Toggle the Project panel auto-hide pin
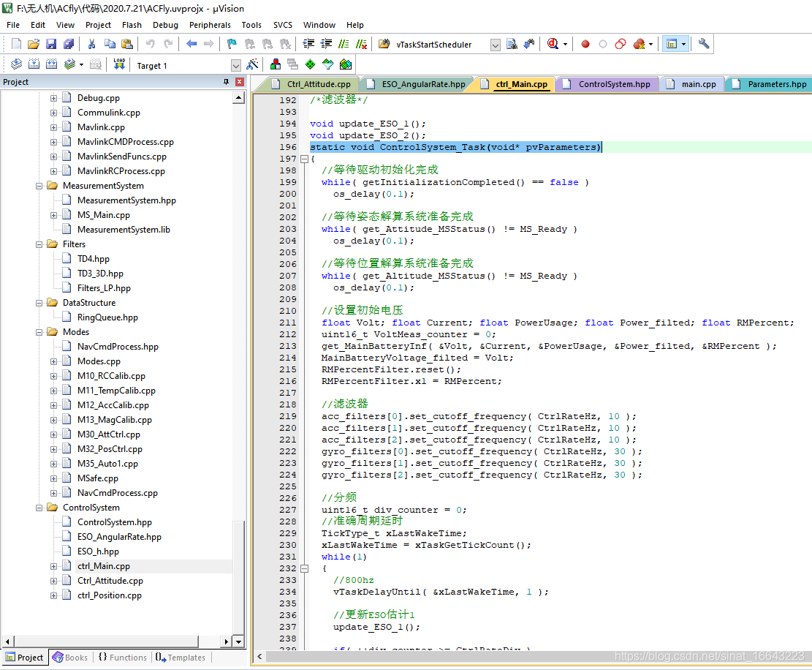Screen dimensions: 812x670 click(x=226, y=82)
